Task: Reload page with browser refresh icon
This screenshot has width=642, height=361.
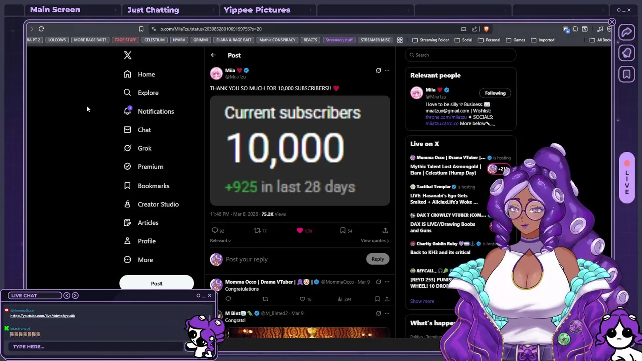Action: [41, 29]
